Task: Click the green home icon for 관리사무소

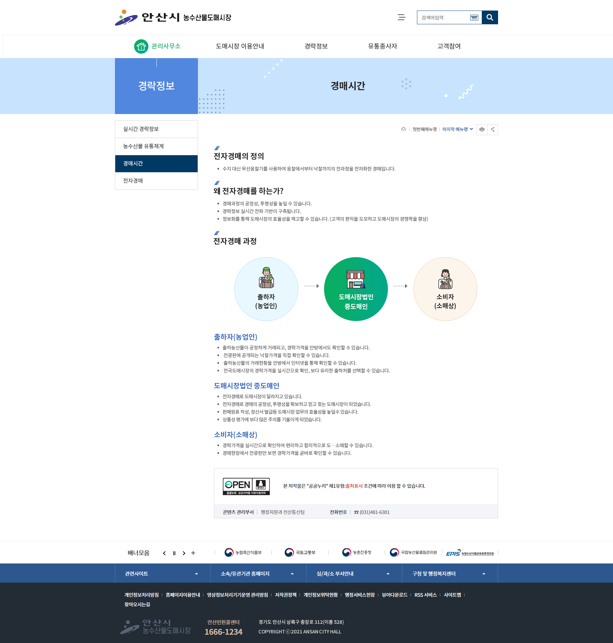Action: point(141,46)
